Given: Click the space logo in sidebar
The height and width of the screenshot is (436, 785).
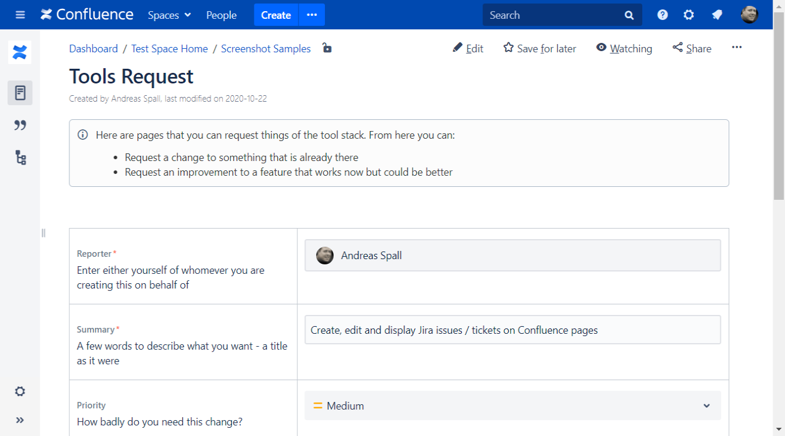Looking at the screenshot, I should (20, 53).
